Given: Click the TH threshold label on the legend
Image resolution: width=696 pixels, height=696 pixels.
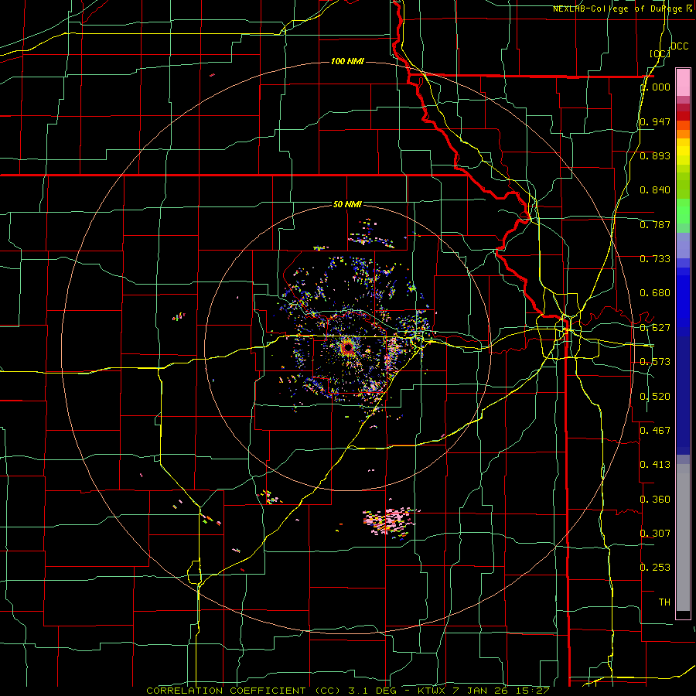Looking at the screenshot, I should (x=664, y=602).
